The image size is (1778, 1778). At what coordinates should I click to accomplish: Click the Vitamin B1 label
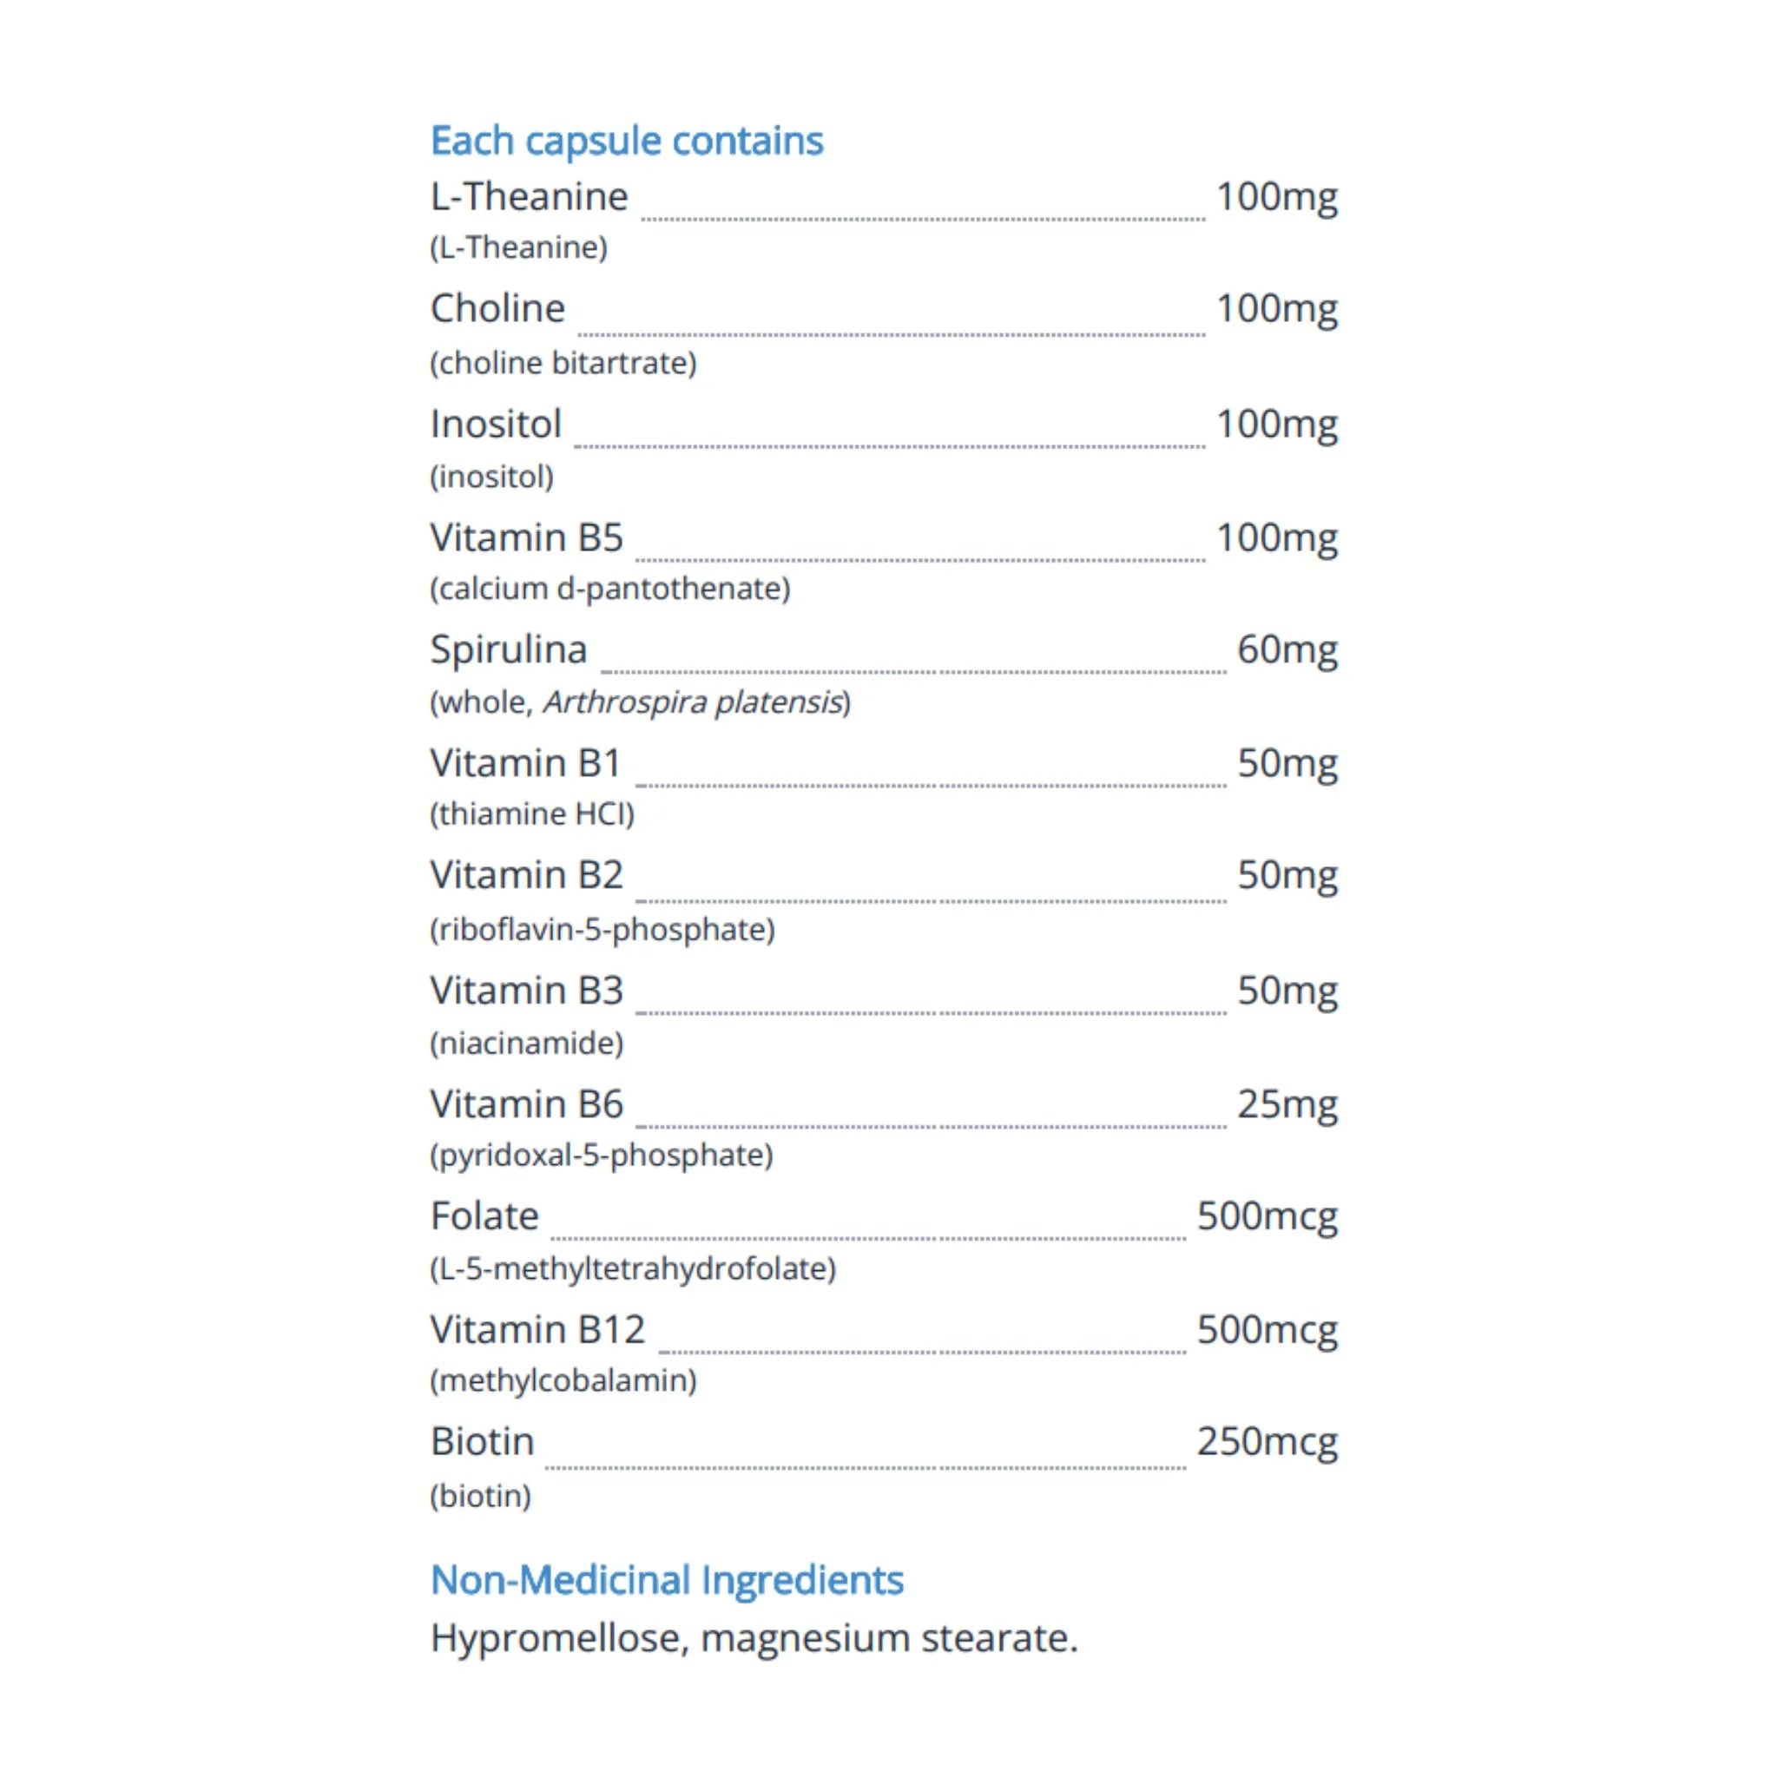click(525, 763)
